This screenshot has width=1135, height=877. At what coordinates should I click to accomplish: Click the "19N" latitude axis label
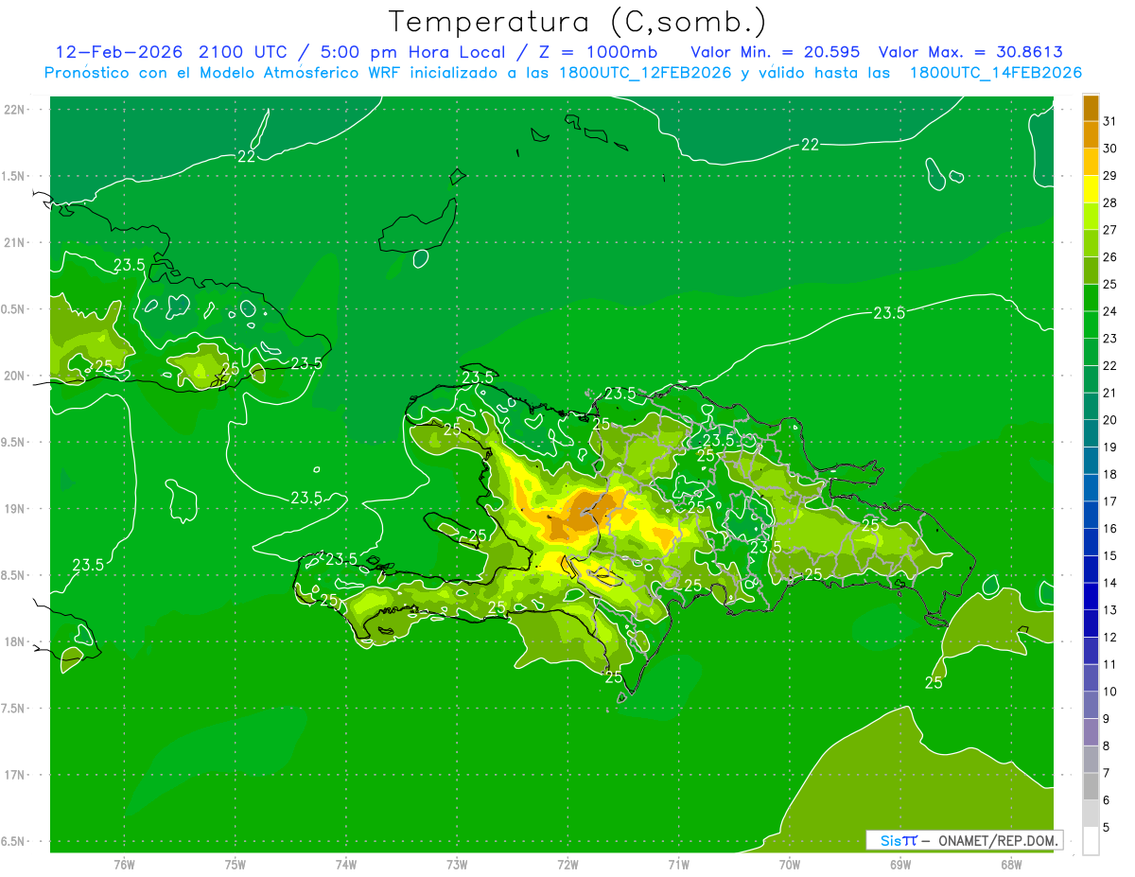tap(14, 509)
